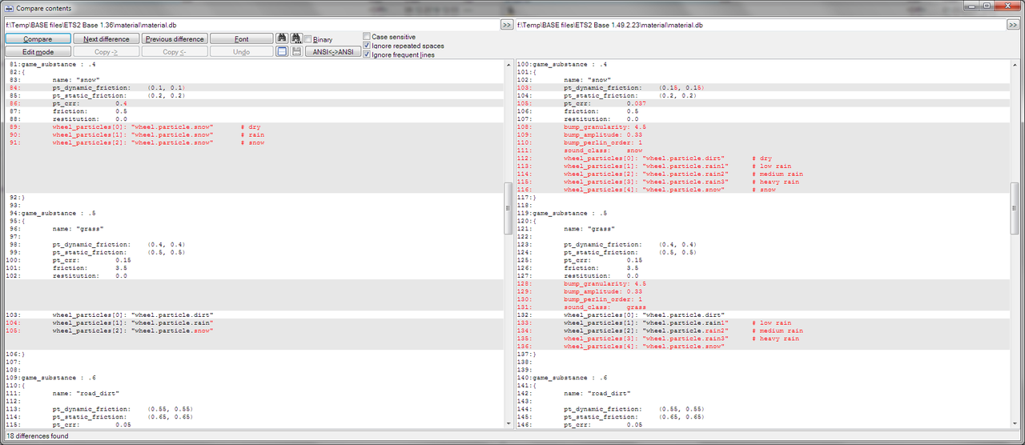Jump to Next difference
1025x445 pixels.
coord(107,38)
